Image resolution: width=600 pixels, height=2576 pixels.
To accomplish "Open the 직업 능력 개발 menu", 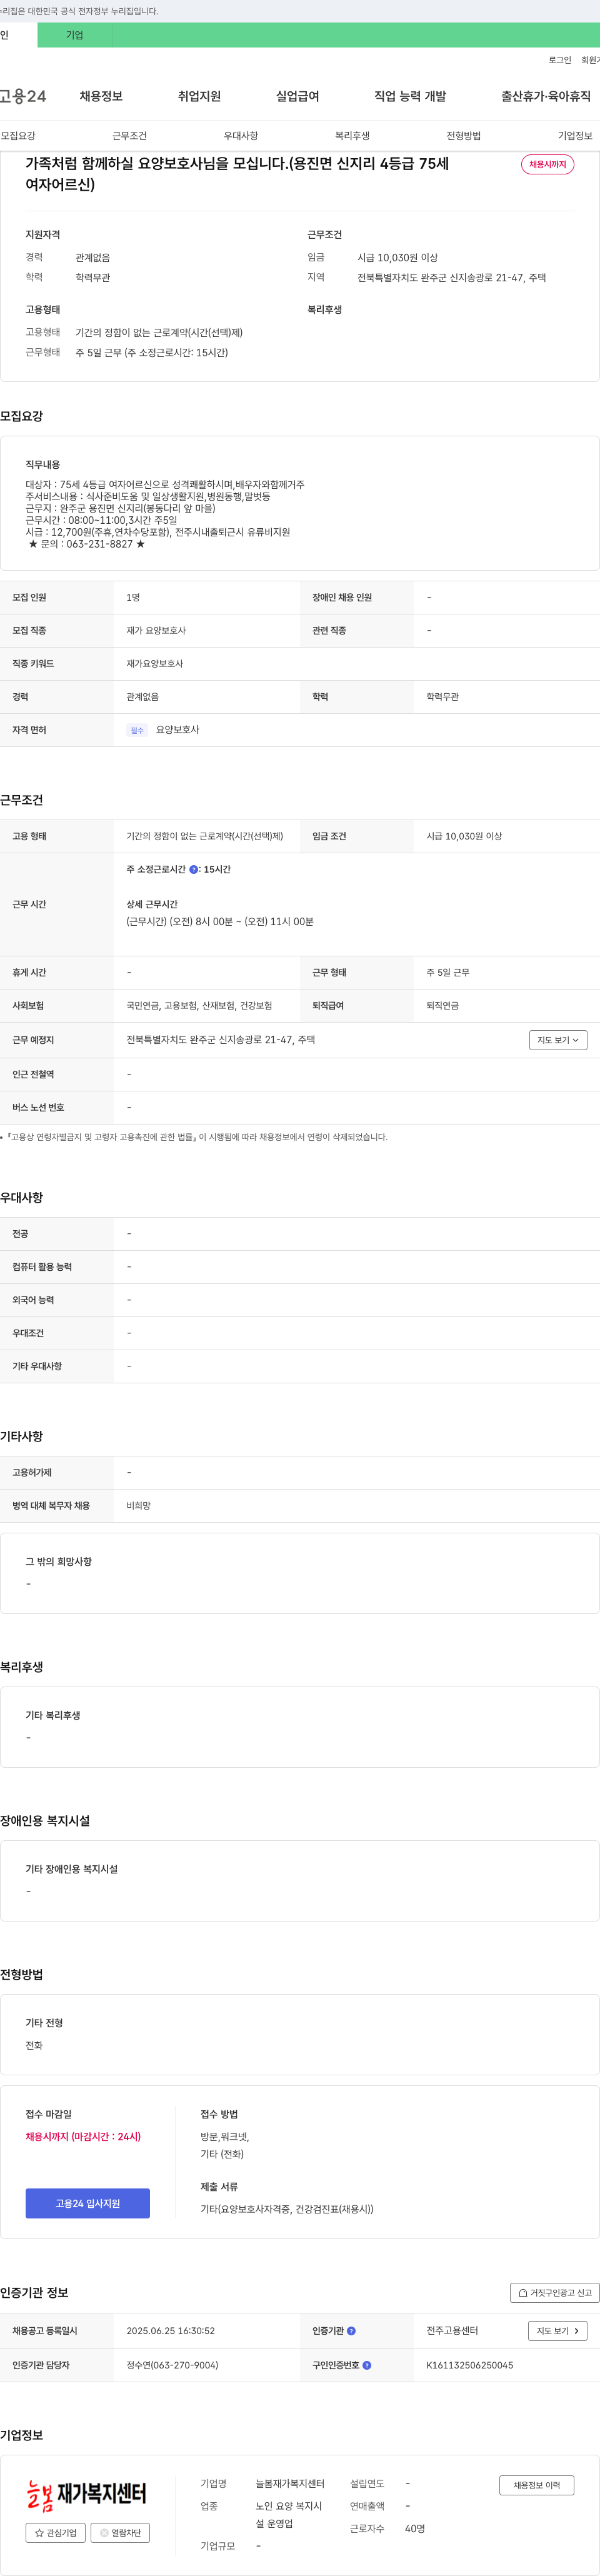I will click(410, 96).
